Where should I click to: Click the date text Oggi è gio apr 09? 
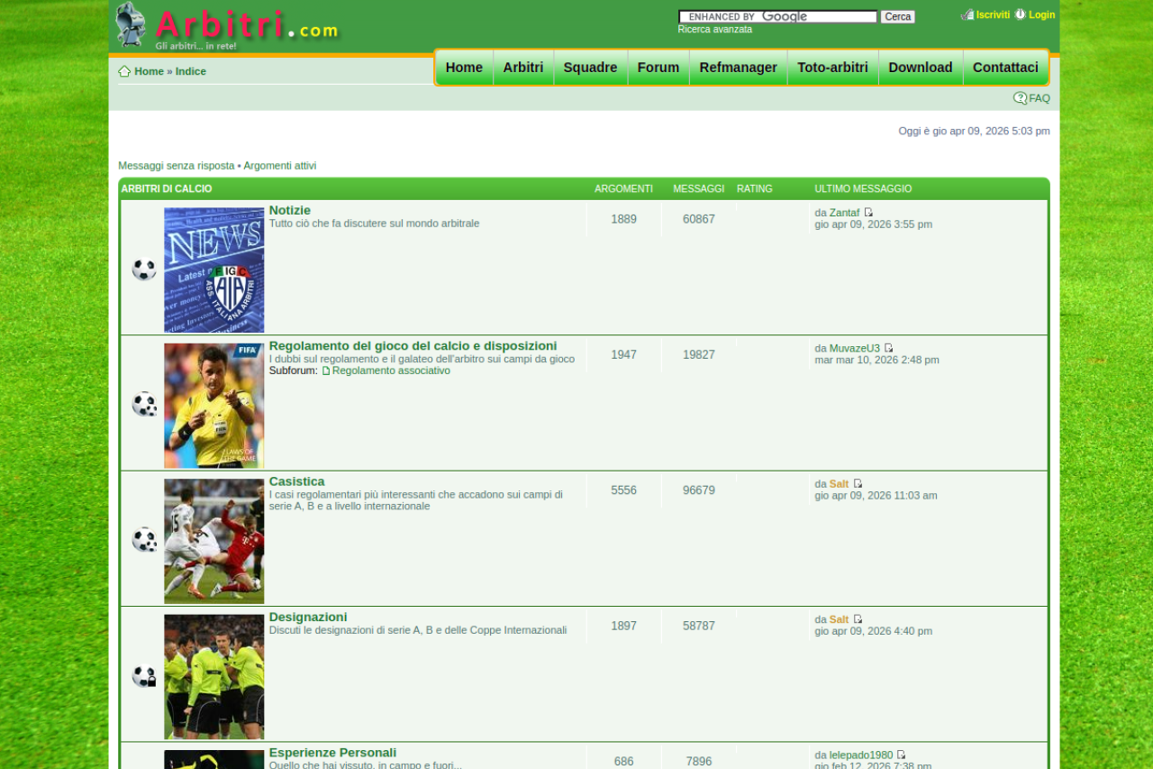click(975, 131)
